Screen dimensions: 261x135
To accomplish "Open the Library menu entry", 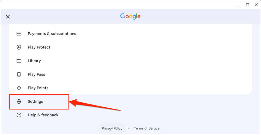I will 34,61.
